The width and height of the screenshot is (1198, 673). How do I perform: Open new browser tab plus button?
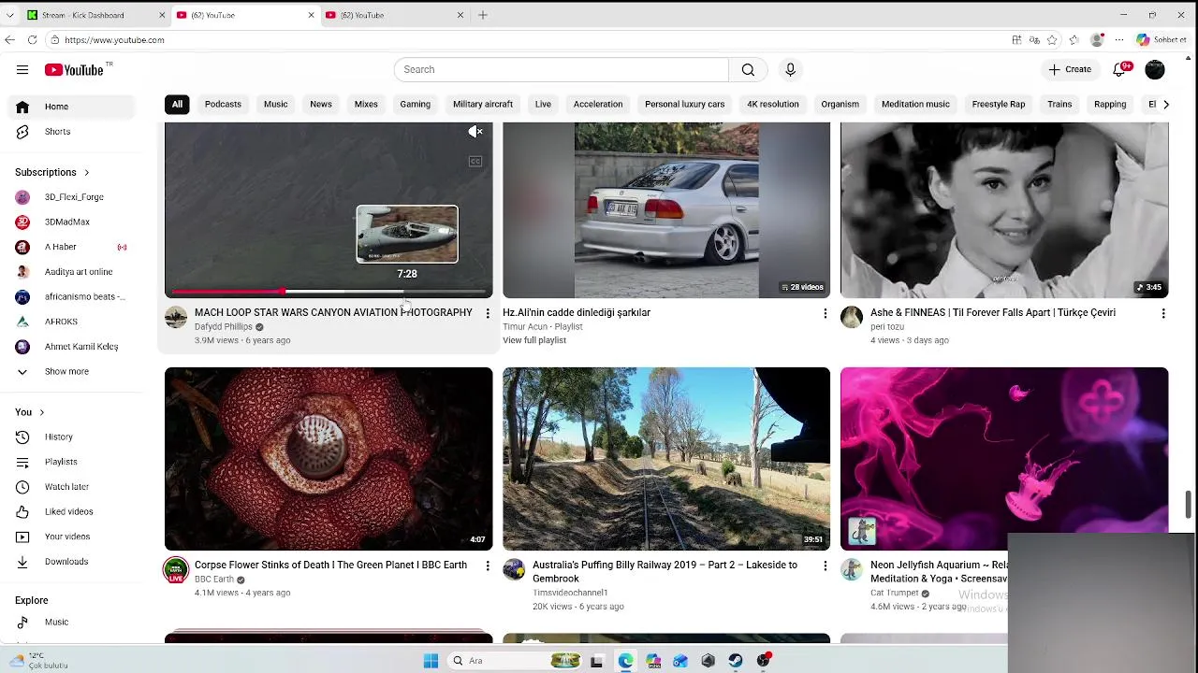pos(483,15)
